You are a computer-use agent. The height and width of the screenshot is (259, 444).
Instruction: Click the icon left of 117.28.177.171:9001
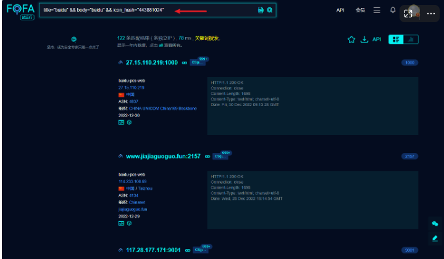[x=120, y=250]
